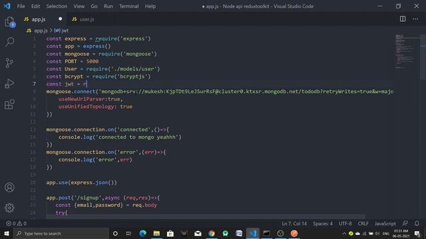Open the Run menu
The height and width of the screenshot is (239, 426).
(x=108, y=6)
